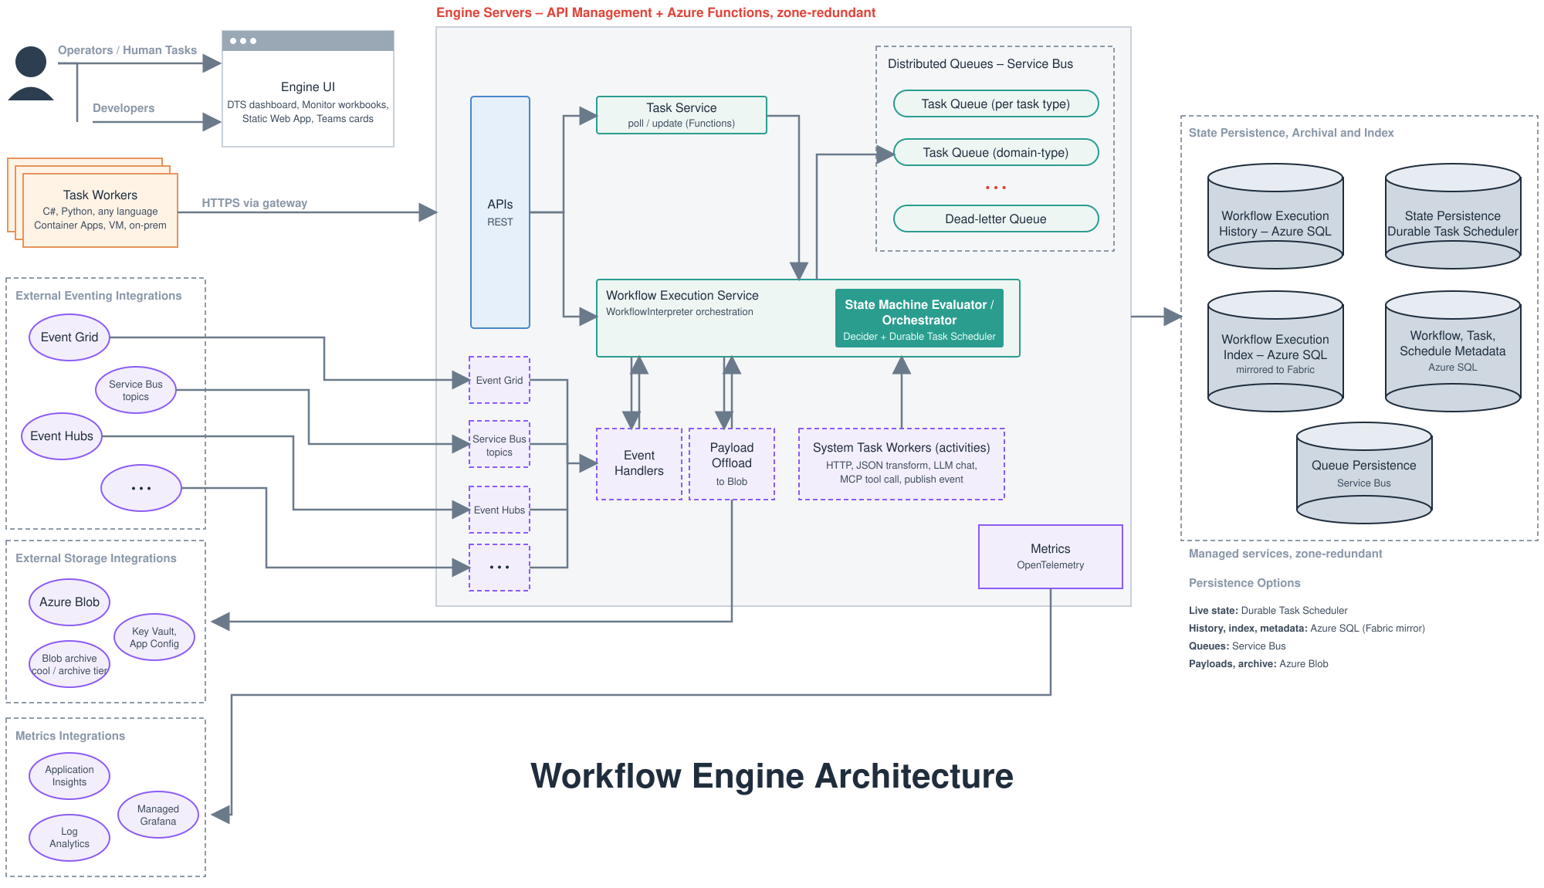Screen dimensions: 1544x888
Task: Click the External Storage Integrations heading
Action: pos(96,558)
